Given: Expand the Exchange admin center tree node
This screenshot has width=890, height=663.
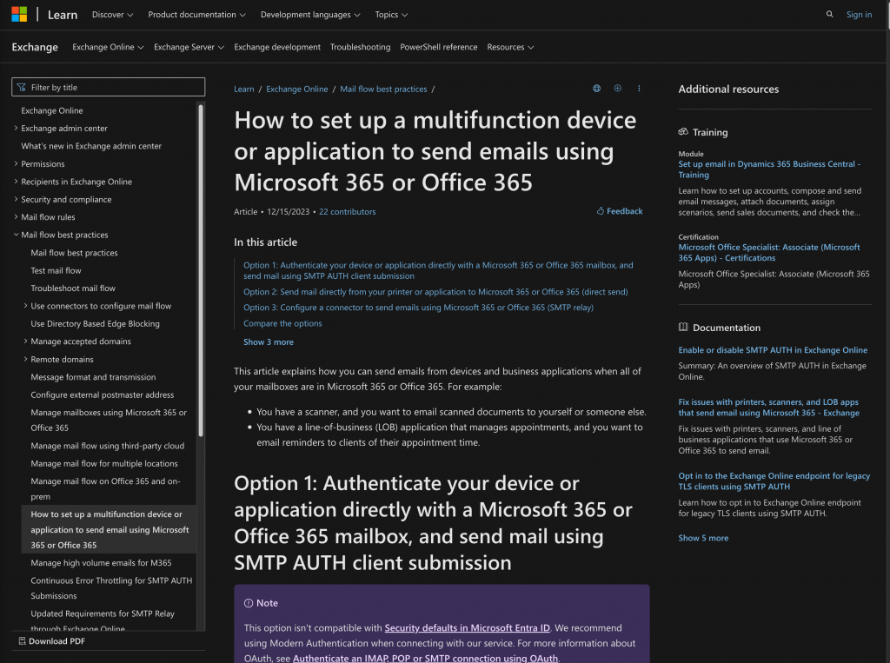Looking at the screenshot, I should pyautogui.click(x=16, y=129).
